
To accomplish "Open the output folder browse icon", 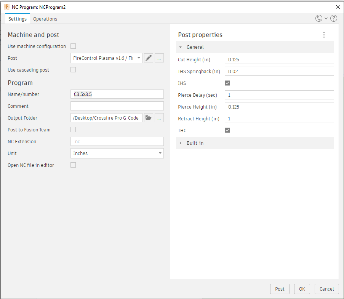I will tap(149, 118).
